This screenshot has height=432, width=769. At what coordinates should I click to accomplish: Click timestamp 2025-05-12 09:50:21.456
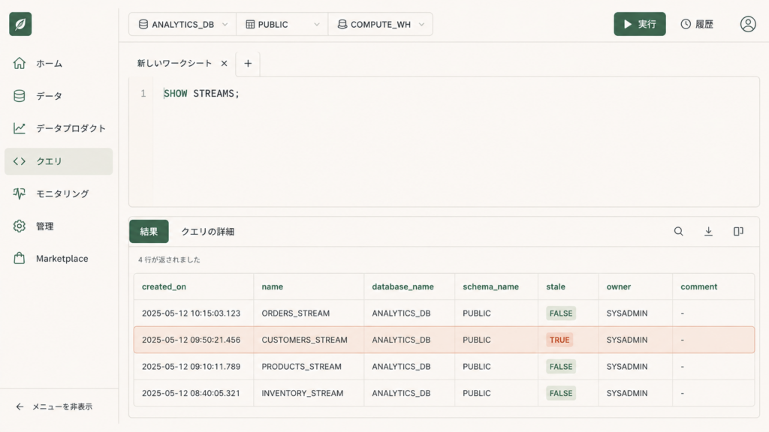tap(191, 340)
